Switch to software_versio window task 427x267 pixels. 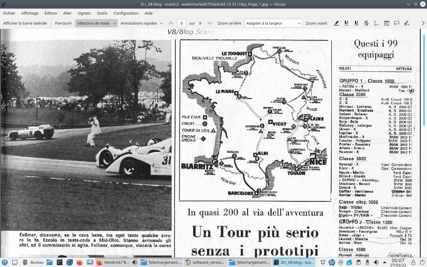pos(205,262)
